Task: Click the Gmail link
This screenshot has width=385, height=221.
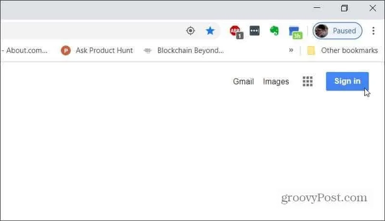Action: coord(244,81)
